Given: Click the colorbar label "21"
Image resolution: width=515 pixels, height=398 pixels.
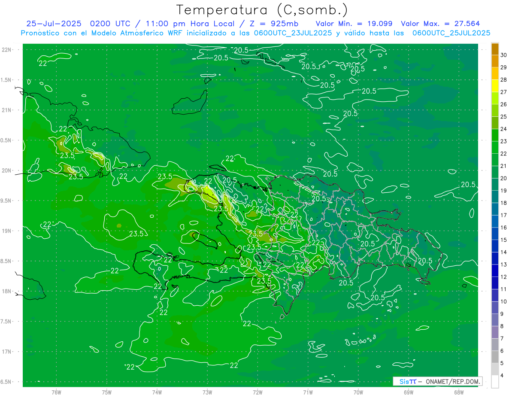Looking at the screenshot, I should [504, 166].
